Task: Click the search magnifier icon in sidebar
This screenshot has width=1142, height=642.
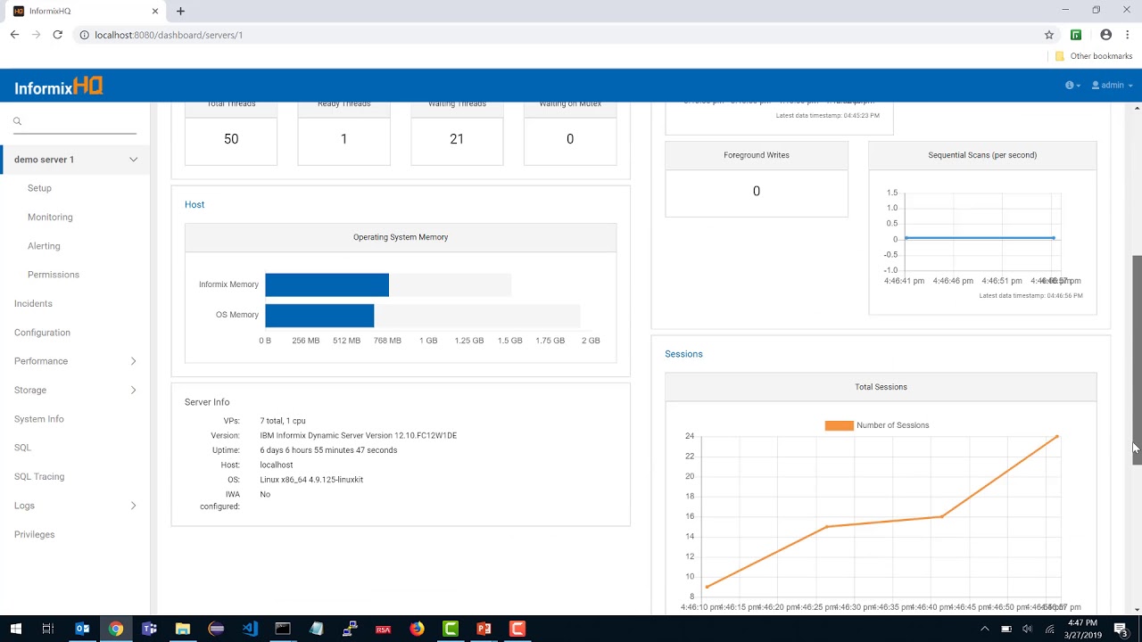Action: (x=17, y=121)
